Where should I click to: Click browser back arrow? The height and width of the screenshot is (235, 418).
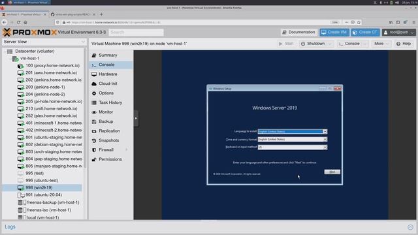(x=5, y=22)
